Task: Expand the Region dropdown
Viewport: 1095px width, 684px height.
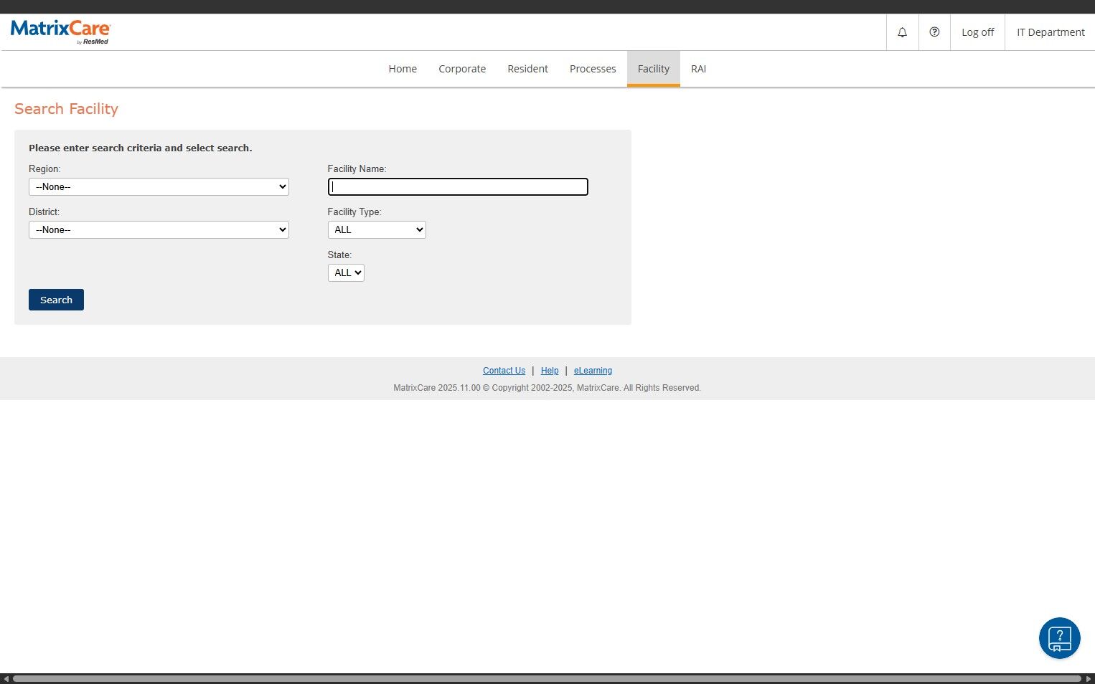Action: click(x=159, y=186)
